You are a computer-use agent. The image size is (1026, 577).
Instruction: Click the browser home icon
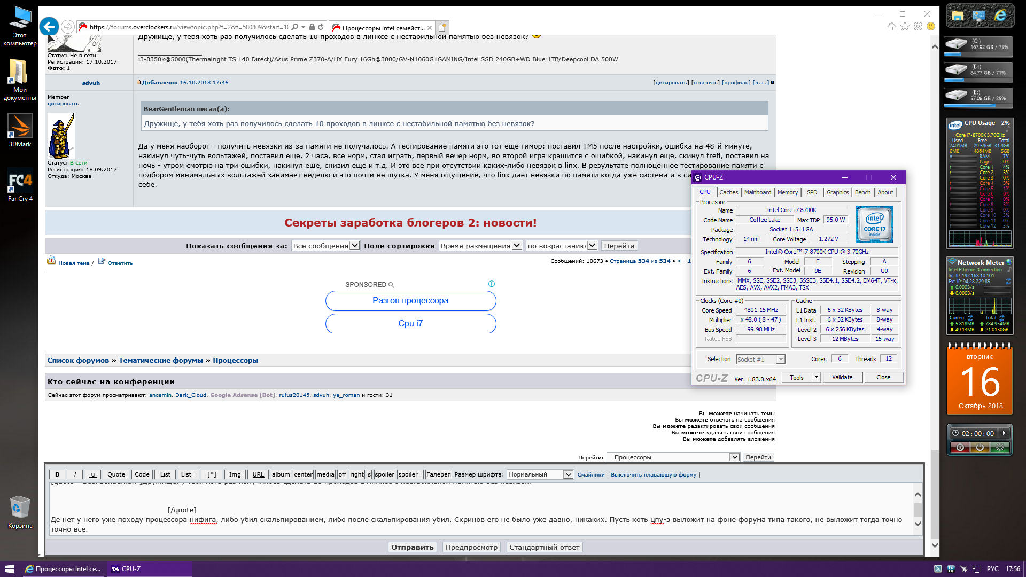pyautogui.click(x=891, y=27)
